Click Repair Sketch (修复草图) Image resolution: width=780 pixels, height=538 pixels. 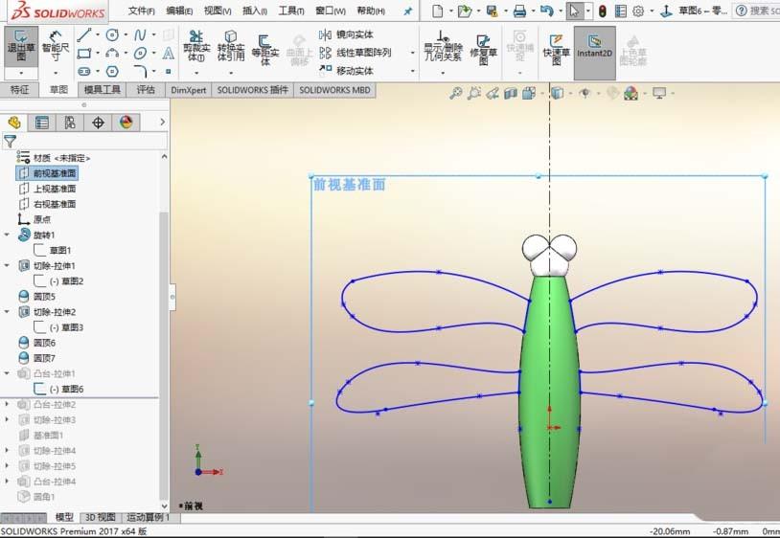(484, 49)
